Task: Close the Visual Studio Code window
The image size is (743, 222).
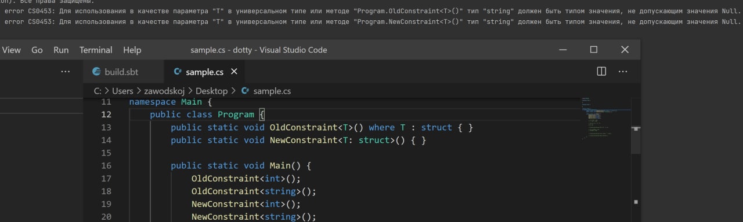Action: pyautogui.click(x=625, y=50)
